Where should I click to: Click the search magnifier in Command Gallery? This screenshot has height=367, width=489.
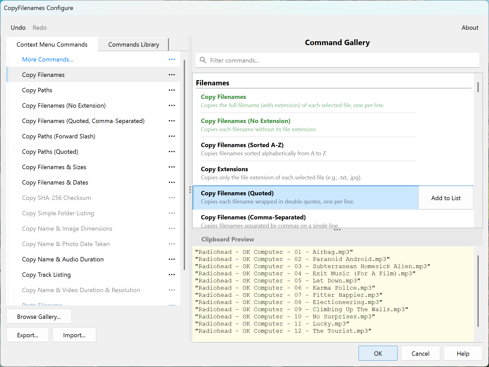tap(203, 60)
